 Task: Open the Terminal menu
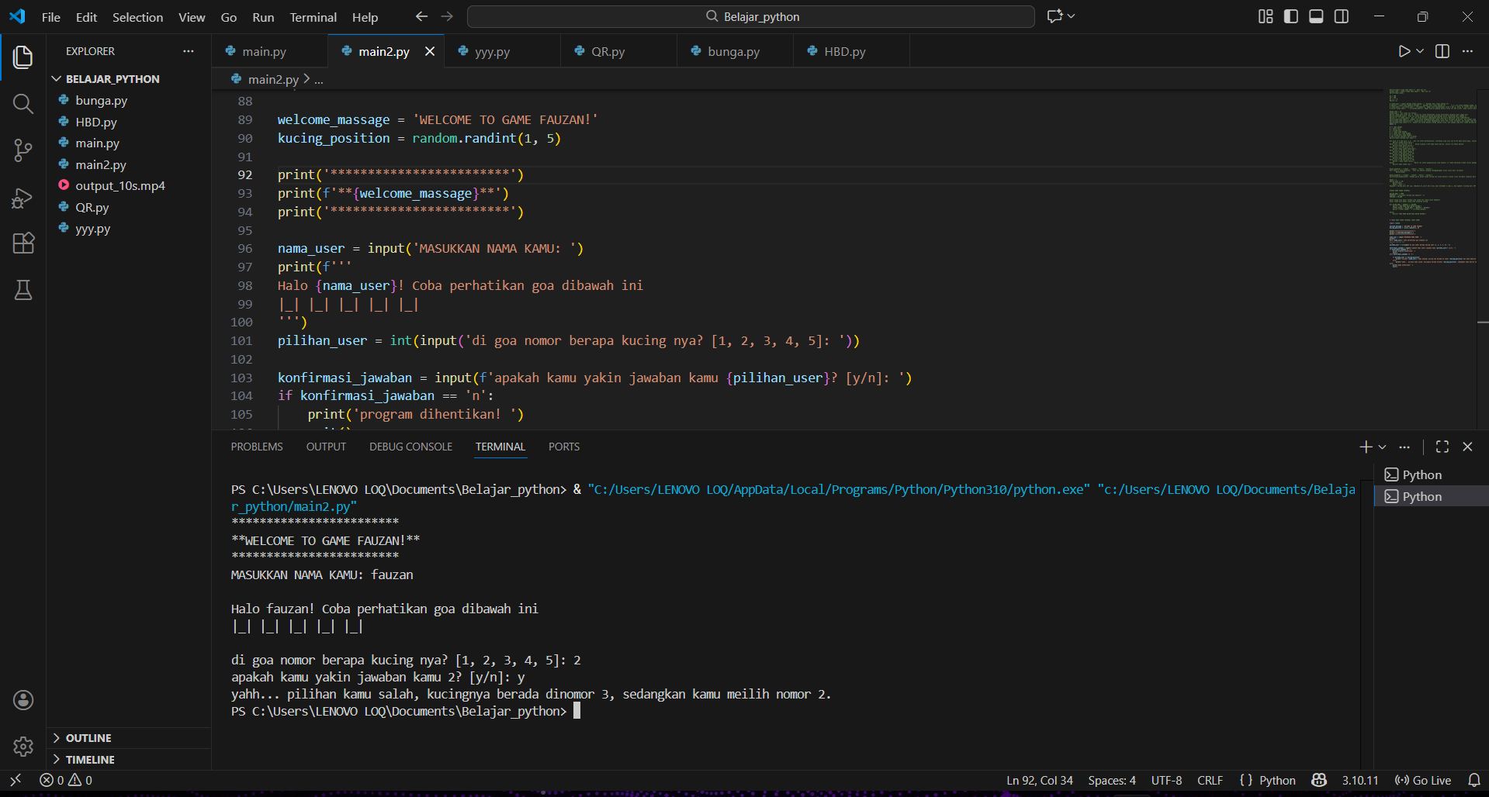(313, 17)
